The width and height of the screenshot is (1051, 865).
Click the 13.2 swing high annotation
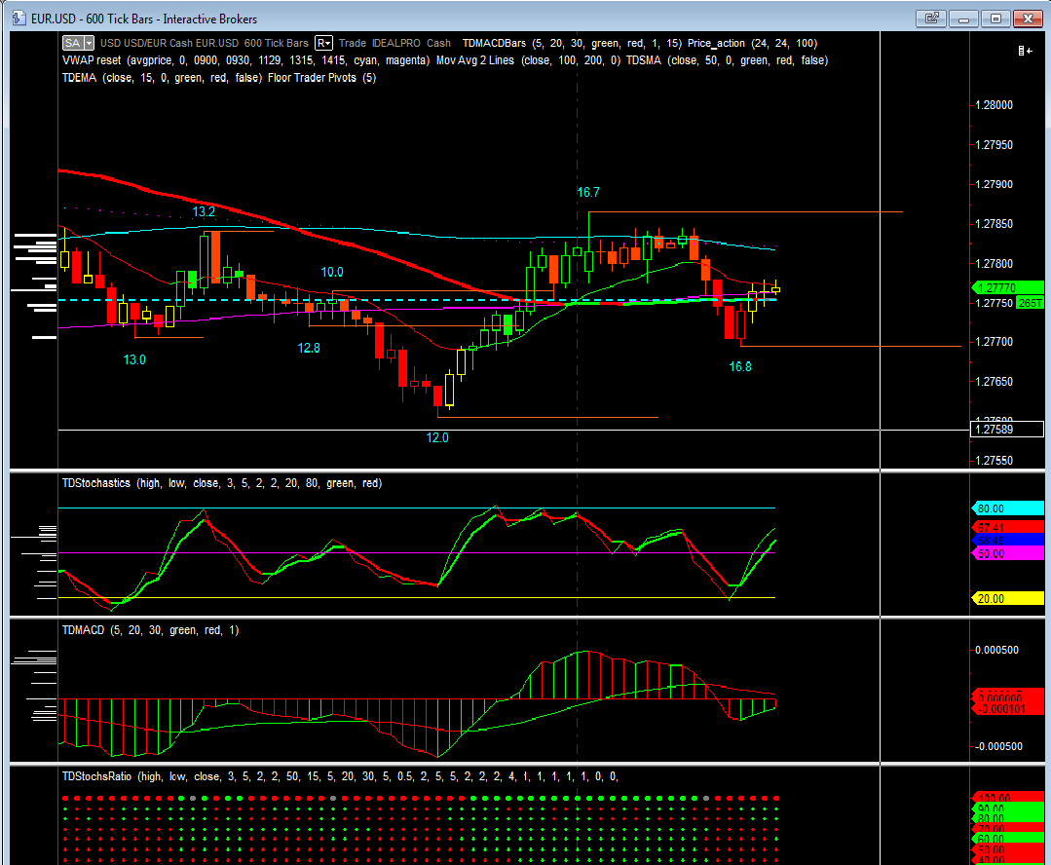204,212
